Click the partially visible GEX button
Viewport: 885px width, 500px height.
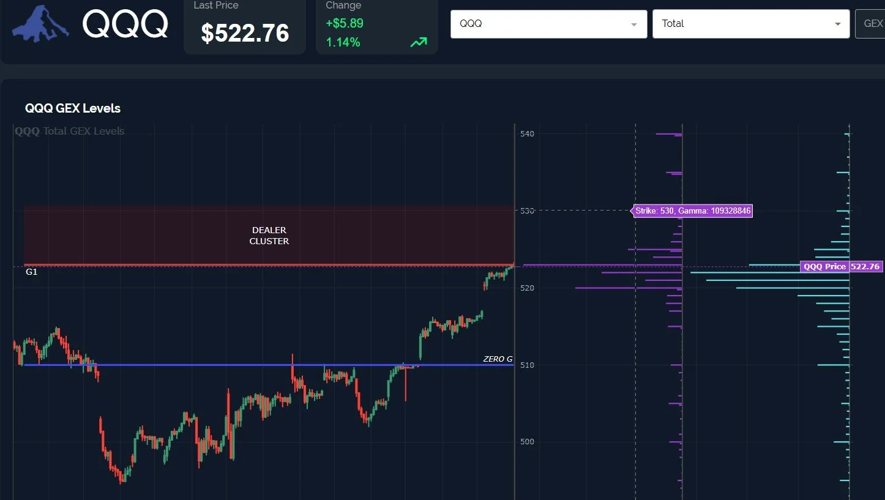pos(870,24)
